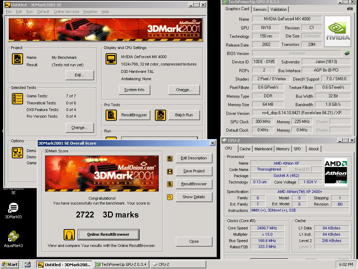Click the Project benchmark icon in 3DMark
Screen dimensions: 358x269
coord(17,59)
